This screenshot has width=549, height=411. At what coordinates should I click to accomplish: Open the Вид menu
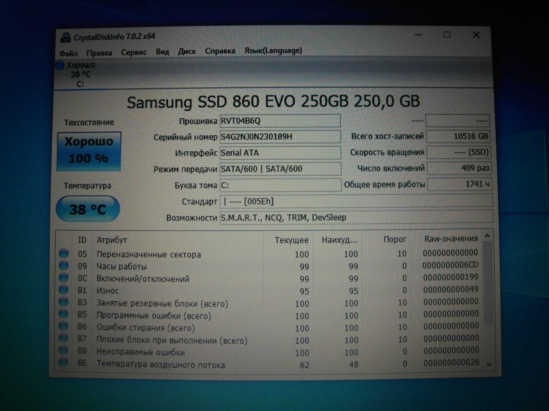[162, 51]
